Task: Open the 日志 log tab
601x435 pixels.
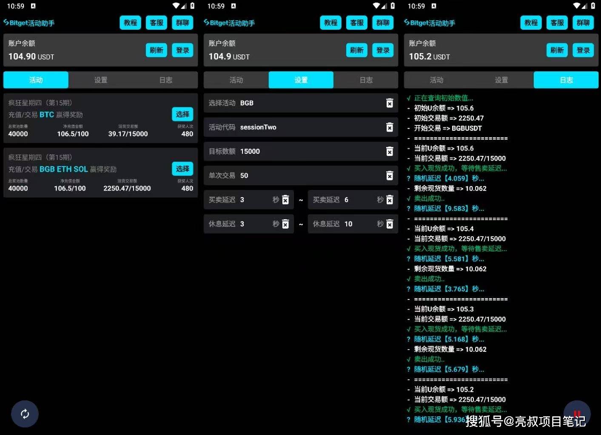Action: click(x=566, y=80)
